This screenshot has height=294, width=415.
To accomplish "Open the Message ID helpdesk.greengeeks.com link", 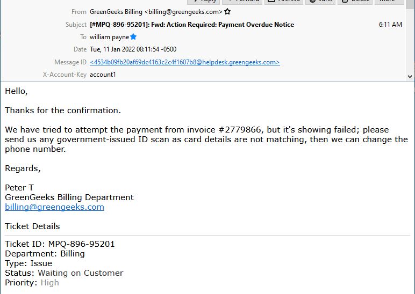I will (185, 62).
